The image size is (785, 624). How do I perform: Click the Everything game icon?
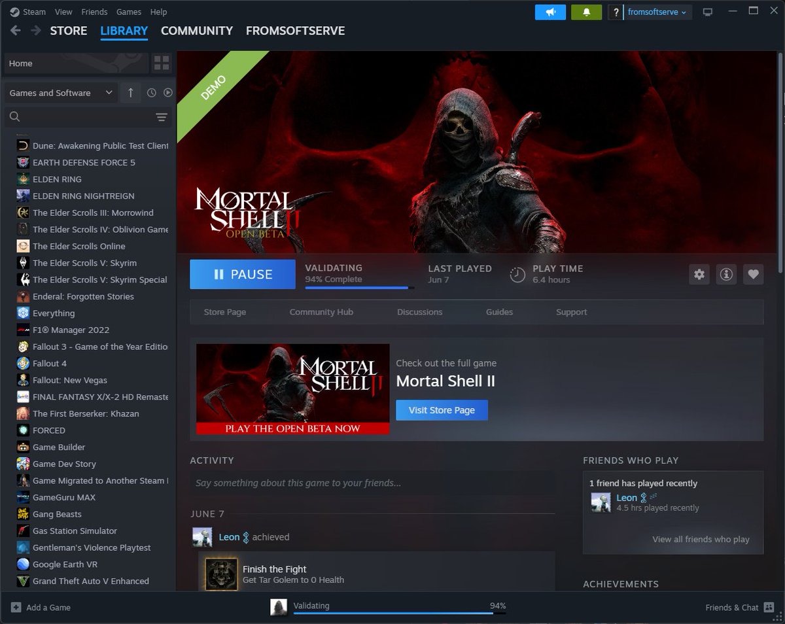23,313
